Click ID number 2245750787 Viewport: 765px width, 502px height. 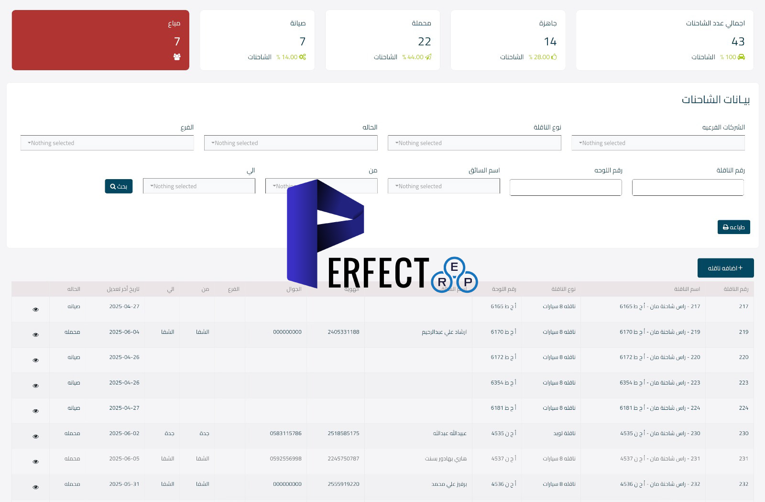(x=343, y=459)
